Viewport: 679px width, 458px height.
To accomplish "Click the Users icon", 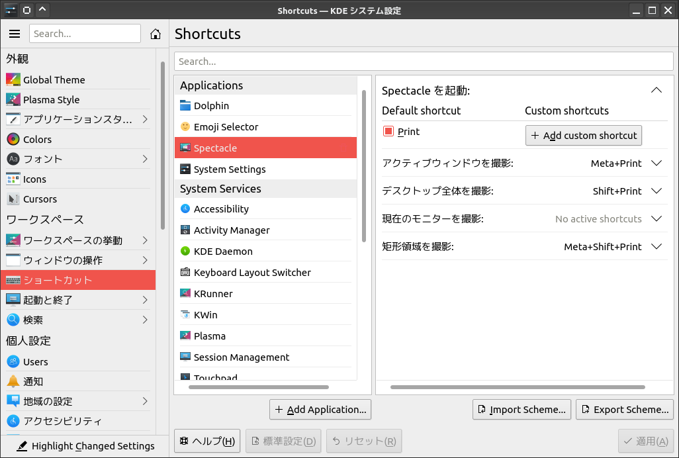I will [13, 361].
